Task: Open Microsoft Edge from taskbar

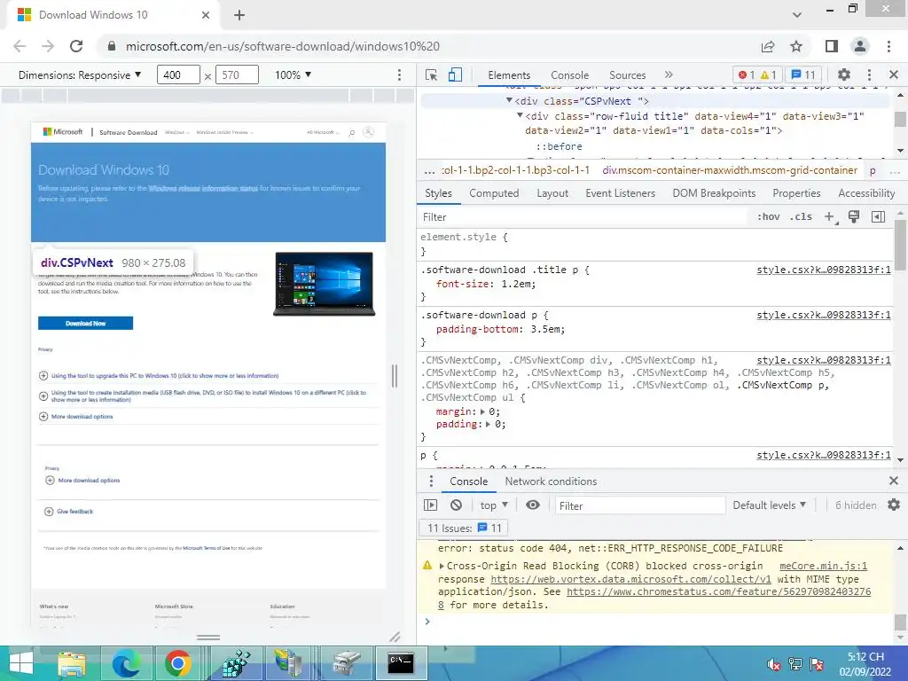Action: [x=126, y=663]
